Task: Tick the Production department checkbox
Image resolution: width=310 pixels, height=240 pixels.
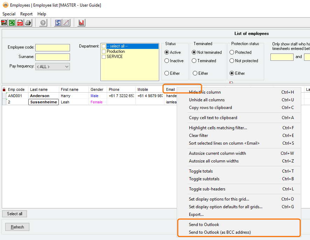Action: [x=104, y=51]
